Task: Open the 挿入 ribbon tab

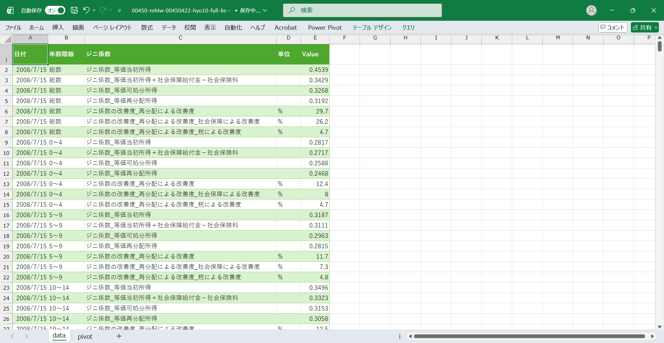Action: coord(58,27)
